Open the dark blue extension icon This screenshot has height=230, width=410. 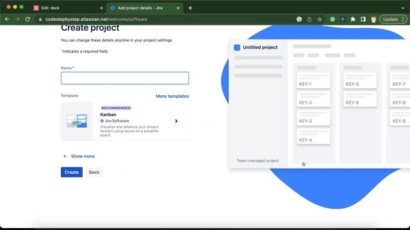coord(343,19)
